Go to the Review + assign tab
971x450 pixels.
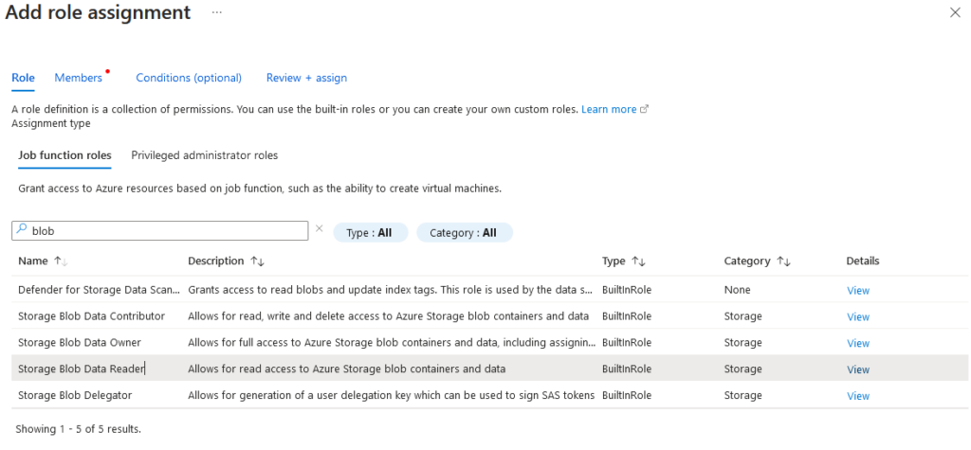click(x=306, y=78)
